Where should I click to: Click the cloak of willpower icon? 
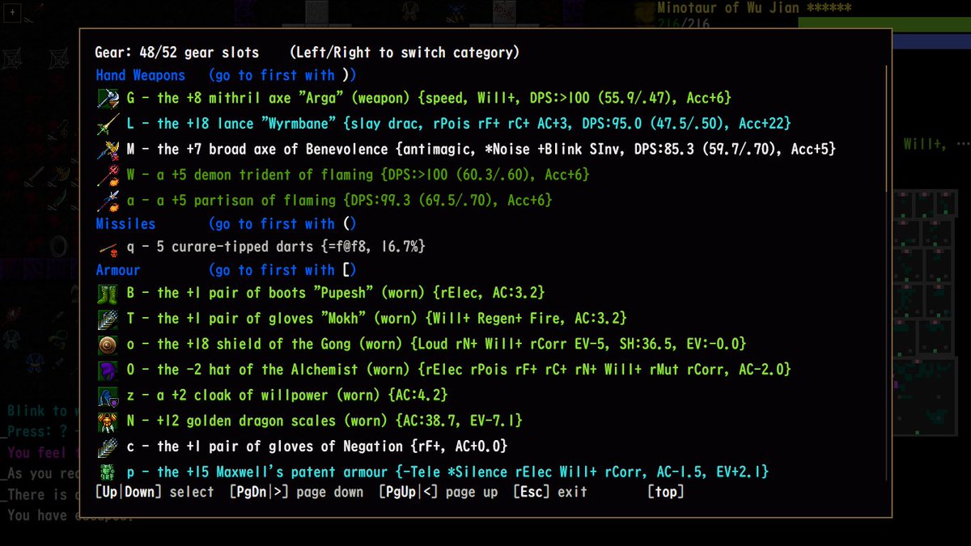[x=108, y=396]
